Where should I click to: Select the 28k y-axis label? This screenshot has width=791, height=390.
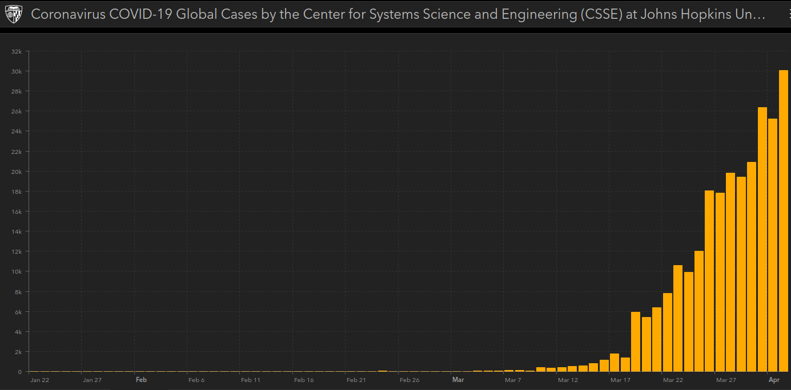(x=17, y=91)
